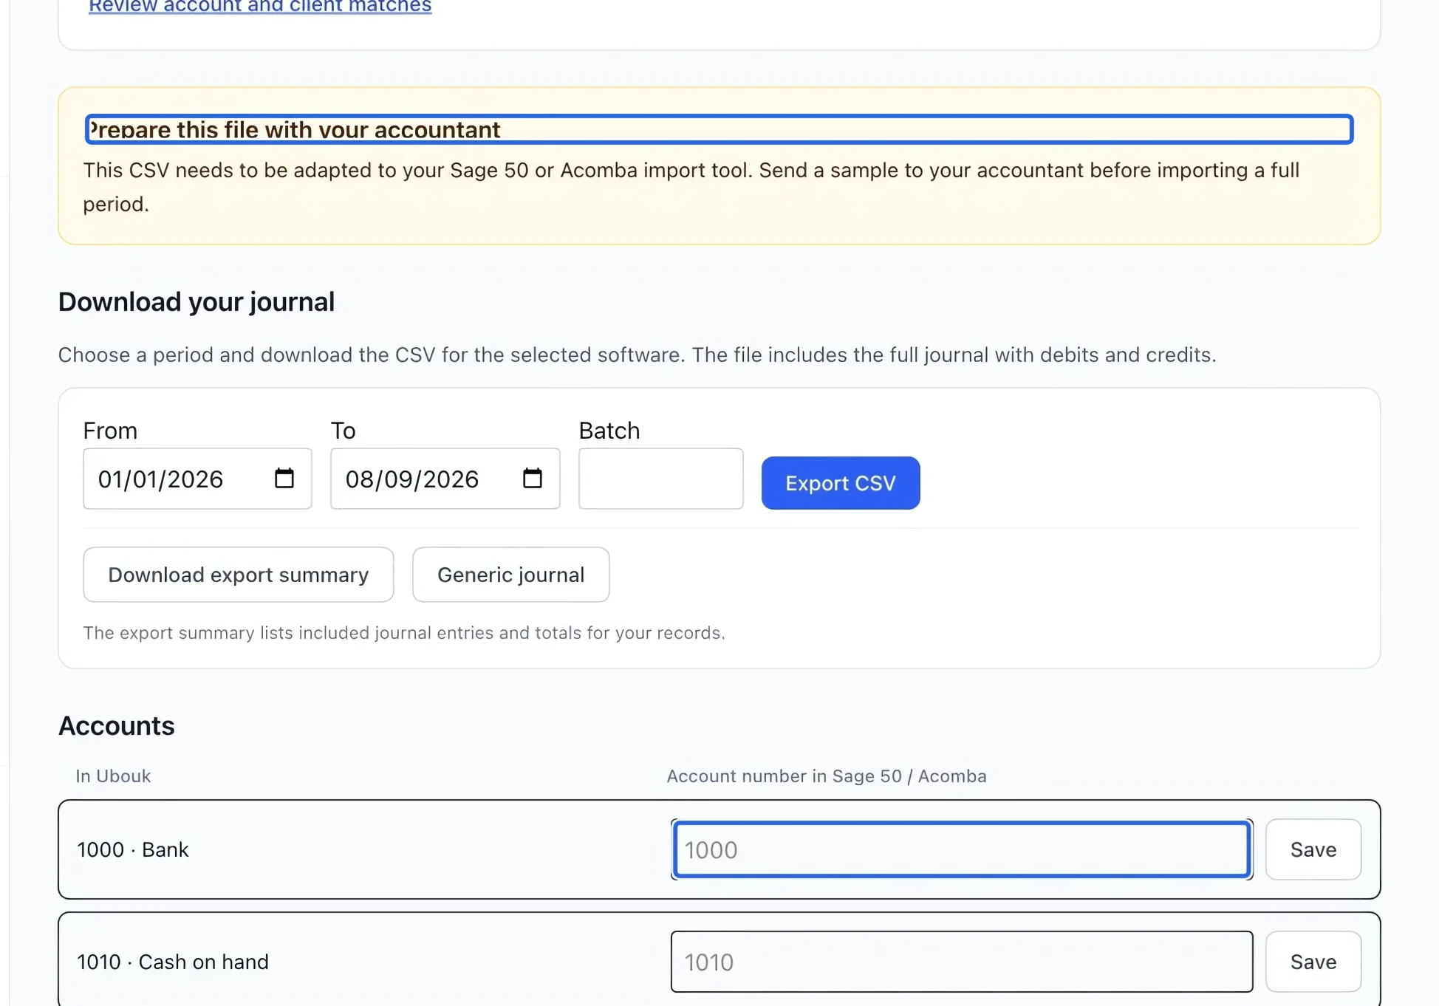Open Review account and client matches link
The height and width of the screenshot is (1006, 1439).
[260, 7]
